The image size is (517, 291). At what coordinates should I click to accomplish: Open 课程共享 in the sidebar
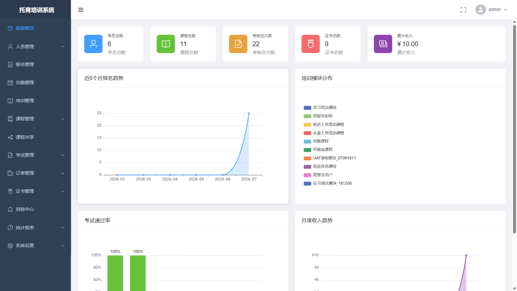click(36, 137)
